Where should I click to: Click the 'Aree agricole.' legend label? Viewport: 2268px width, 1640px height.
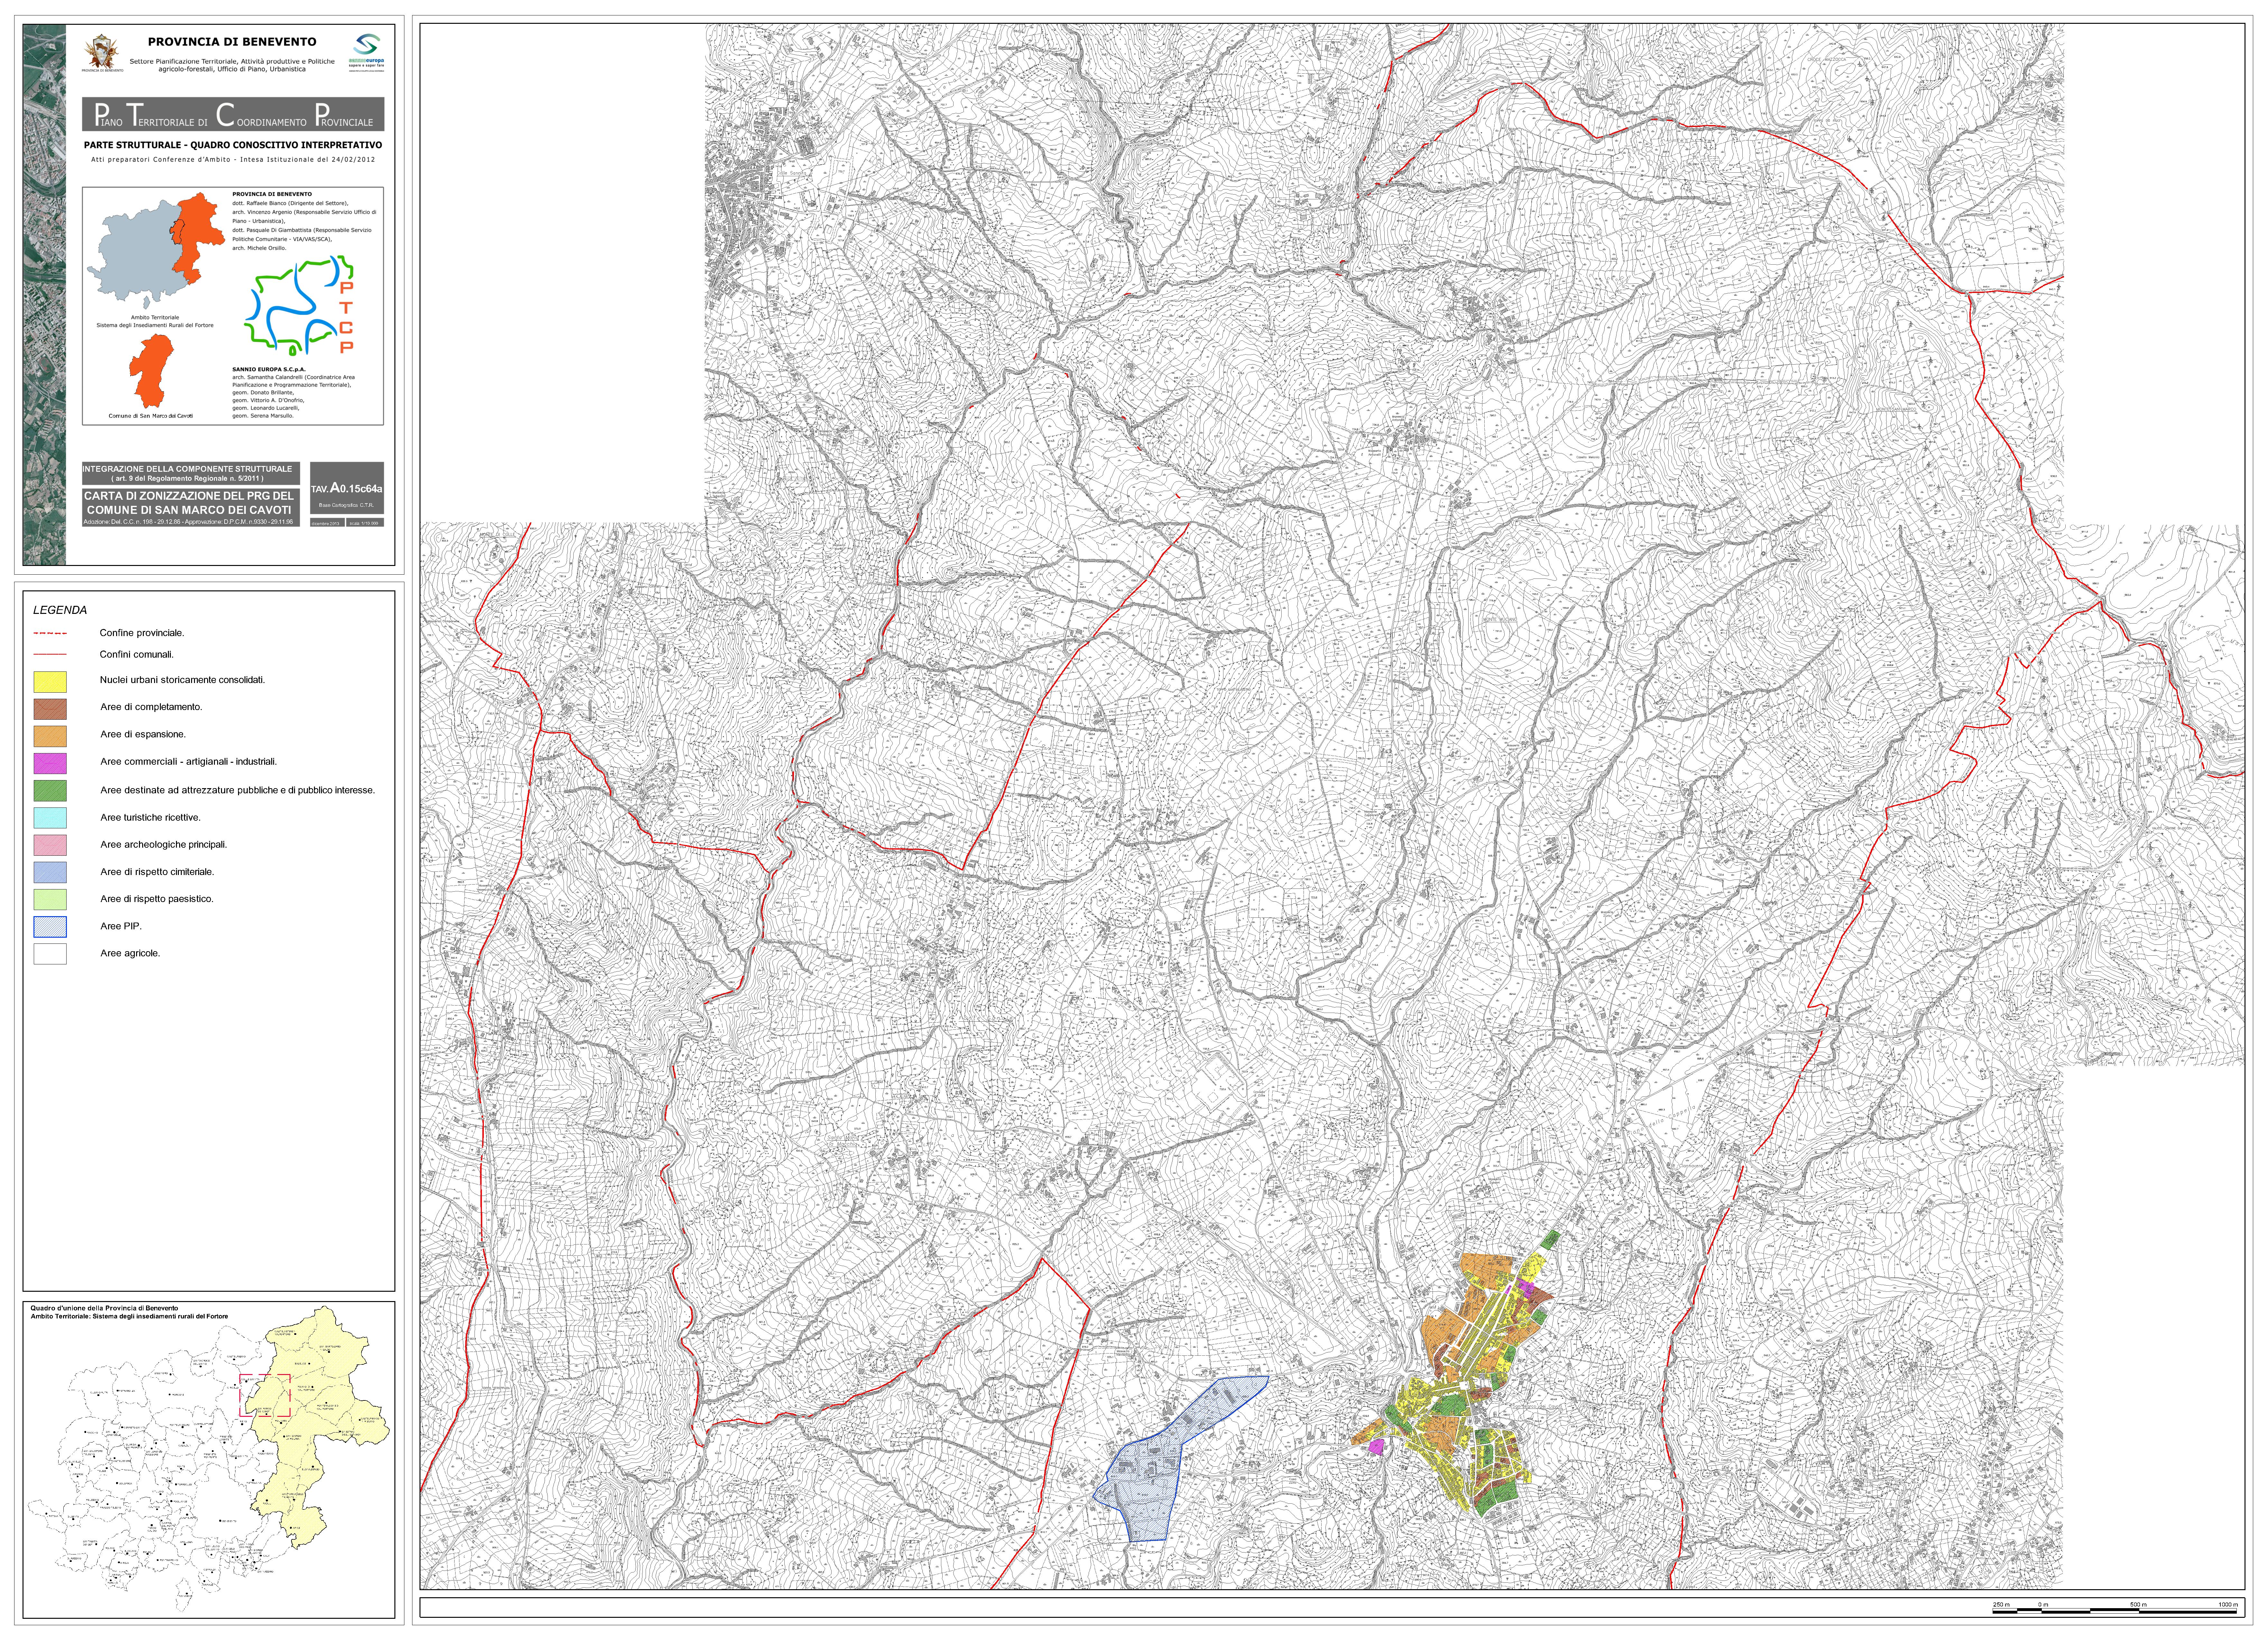130,953
